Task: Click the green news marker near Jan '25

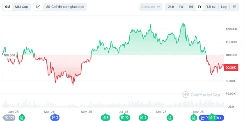Action: (x=22, y=118)
